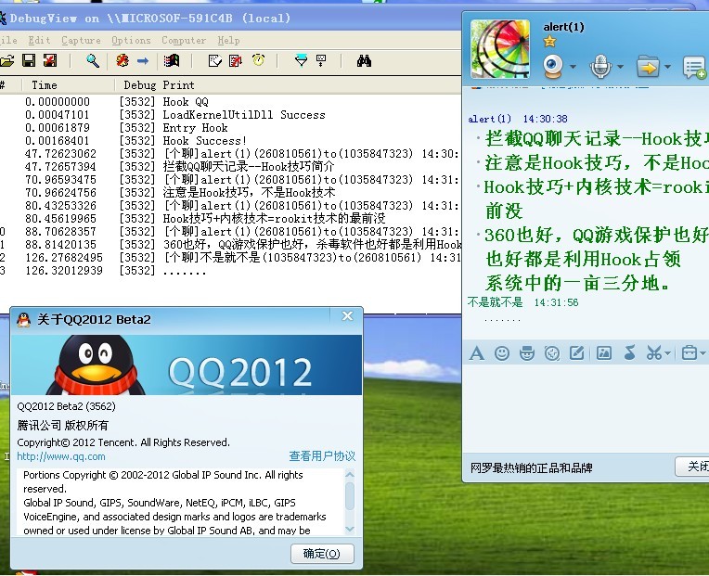
Task: Select log row '注意是Hook技巧，不是Hook技术'
Action: point(230,192)
